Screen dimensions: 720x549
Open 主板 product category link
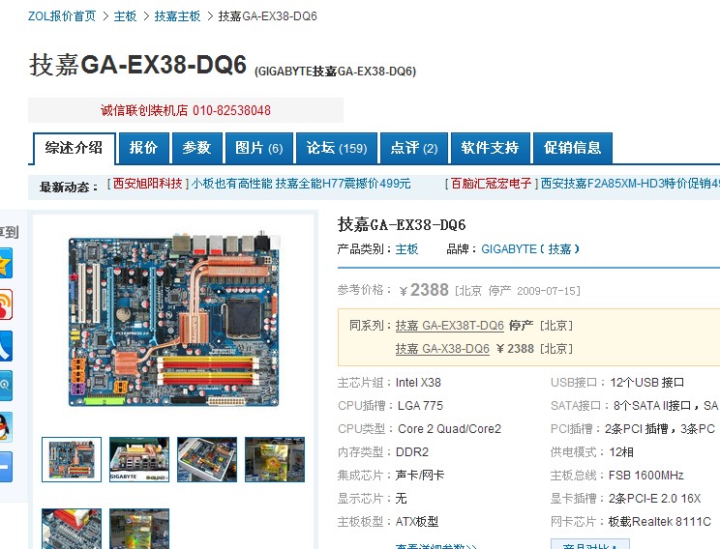406,249
